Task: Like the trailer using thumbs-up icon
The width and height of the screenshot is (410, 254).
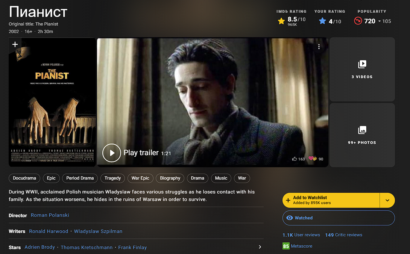Action: 295,159
